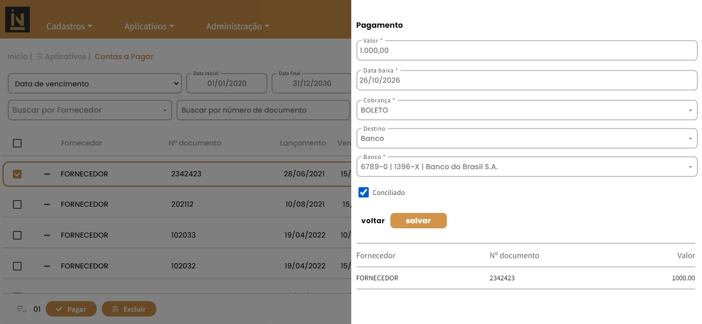Click the Data baixa input field
The image size is (702, 324).
[x=527, y=80]
